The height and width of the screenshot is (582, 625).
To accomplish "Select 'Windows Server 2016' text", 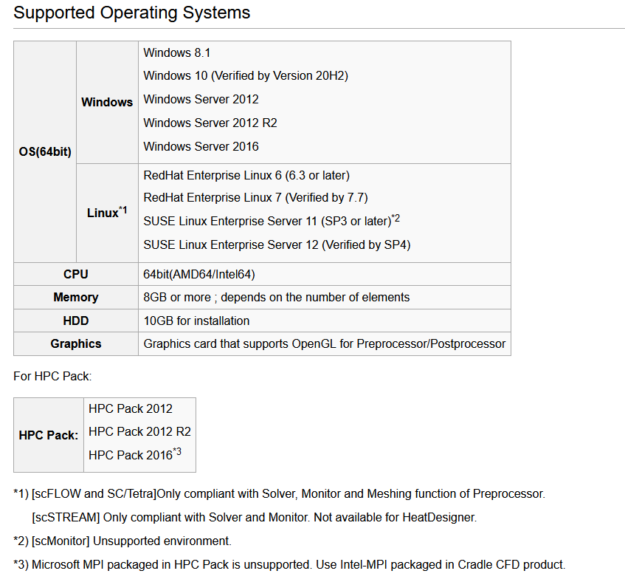I will tap(201, 146).
